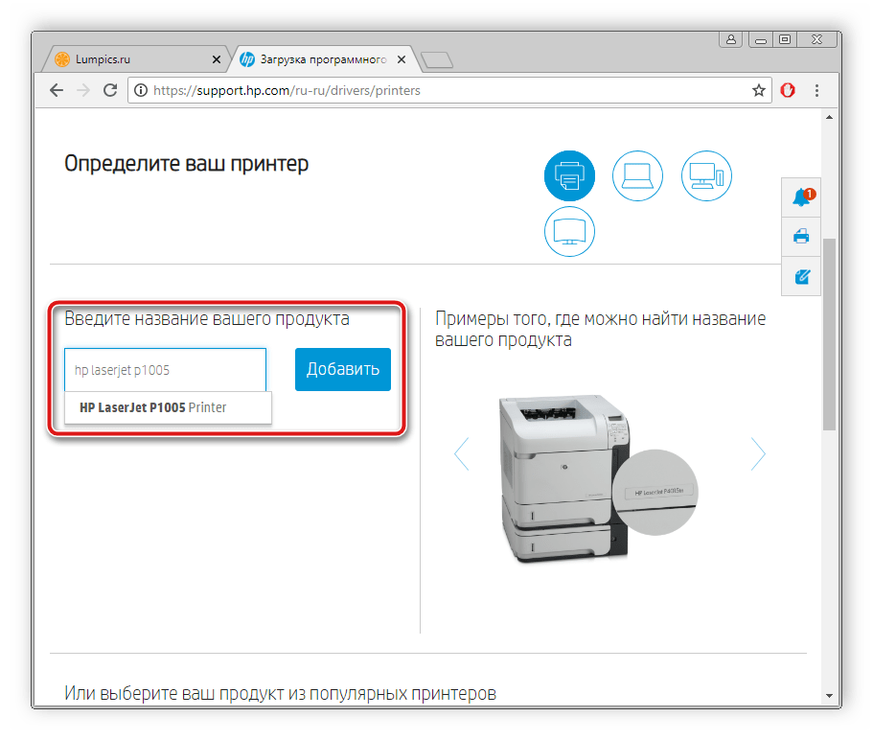Click the printer example image
This screenshot has height=740, width=873.
click(599, 477)
